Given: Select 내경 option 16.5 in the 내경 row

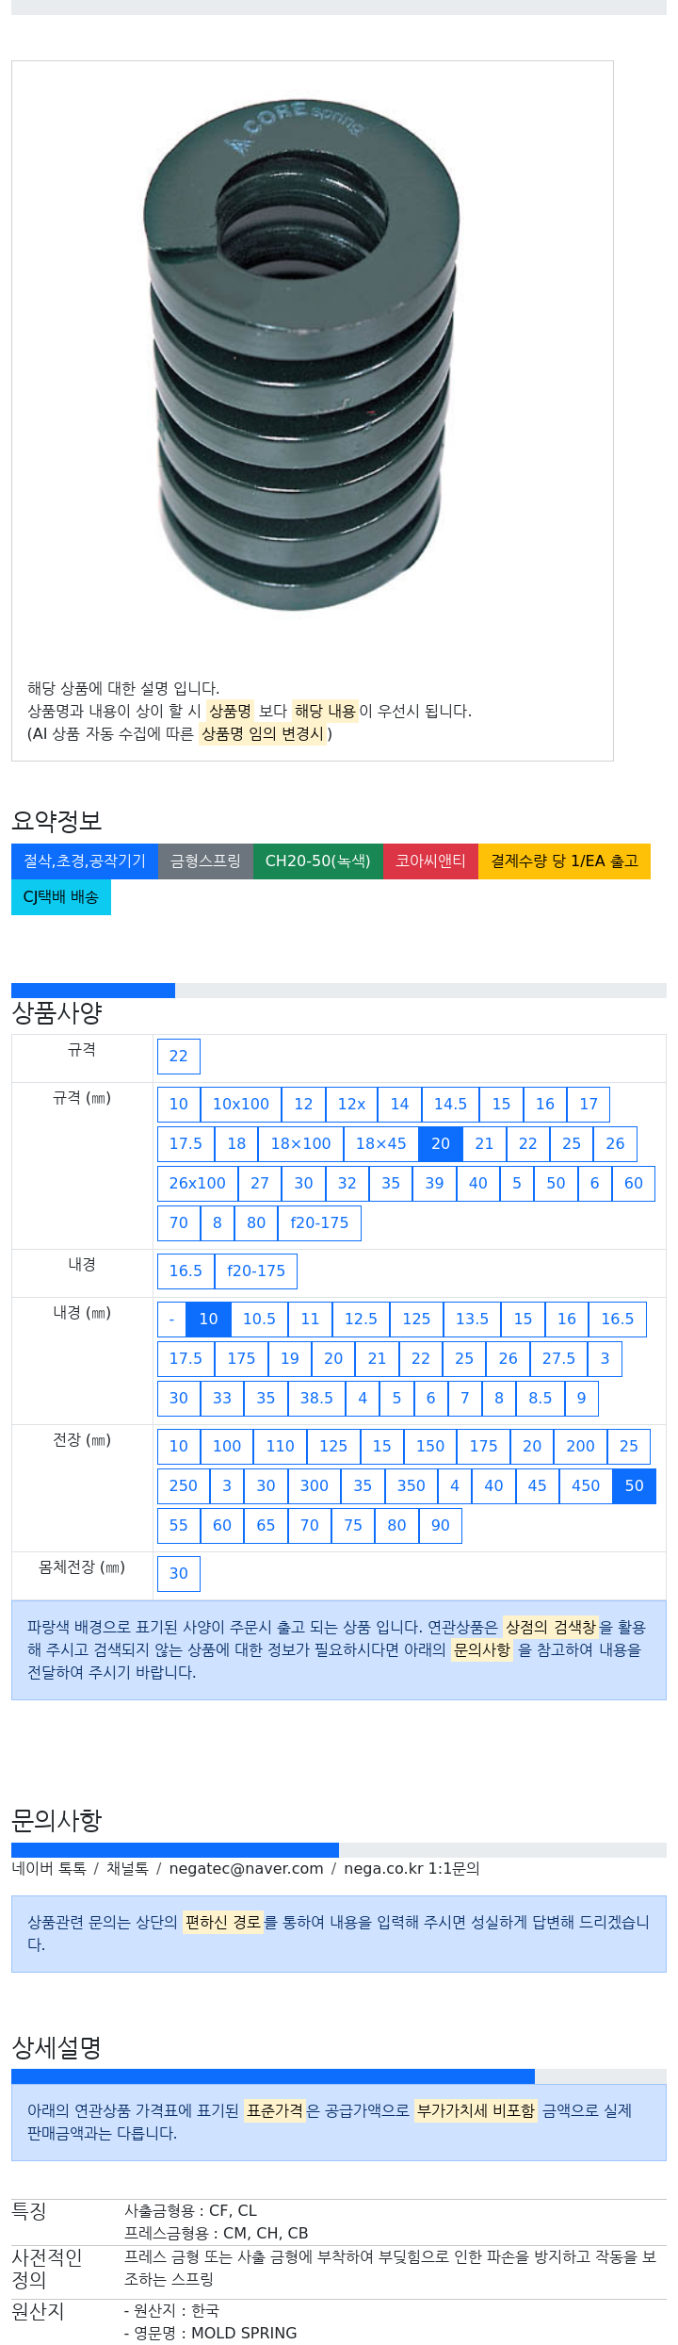Looking at the screenshot, I should [x=186, y=1271].
